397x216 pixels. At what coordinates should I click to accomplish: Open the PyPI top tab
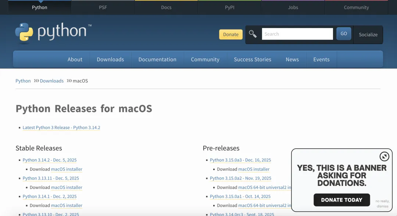point(230,7)
